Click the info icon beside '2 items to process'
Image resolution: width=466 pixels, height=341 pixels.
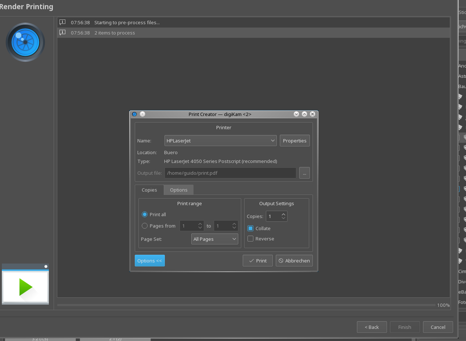(x=62, y=33)
